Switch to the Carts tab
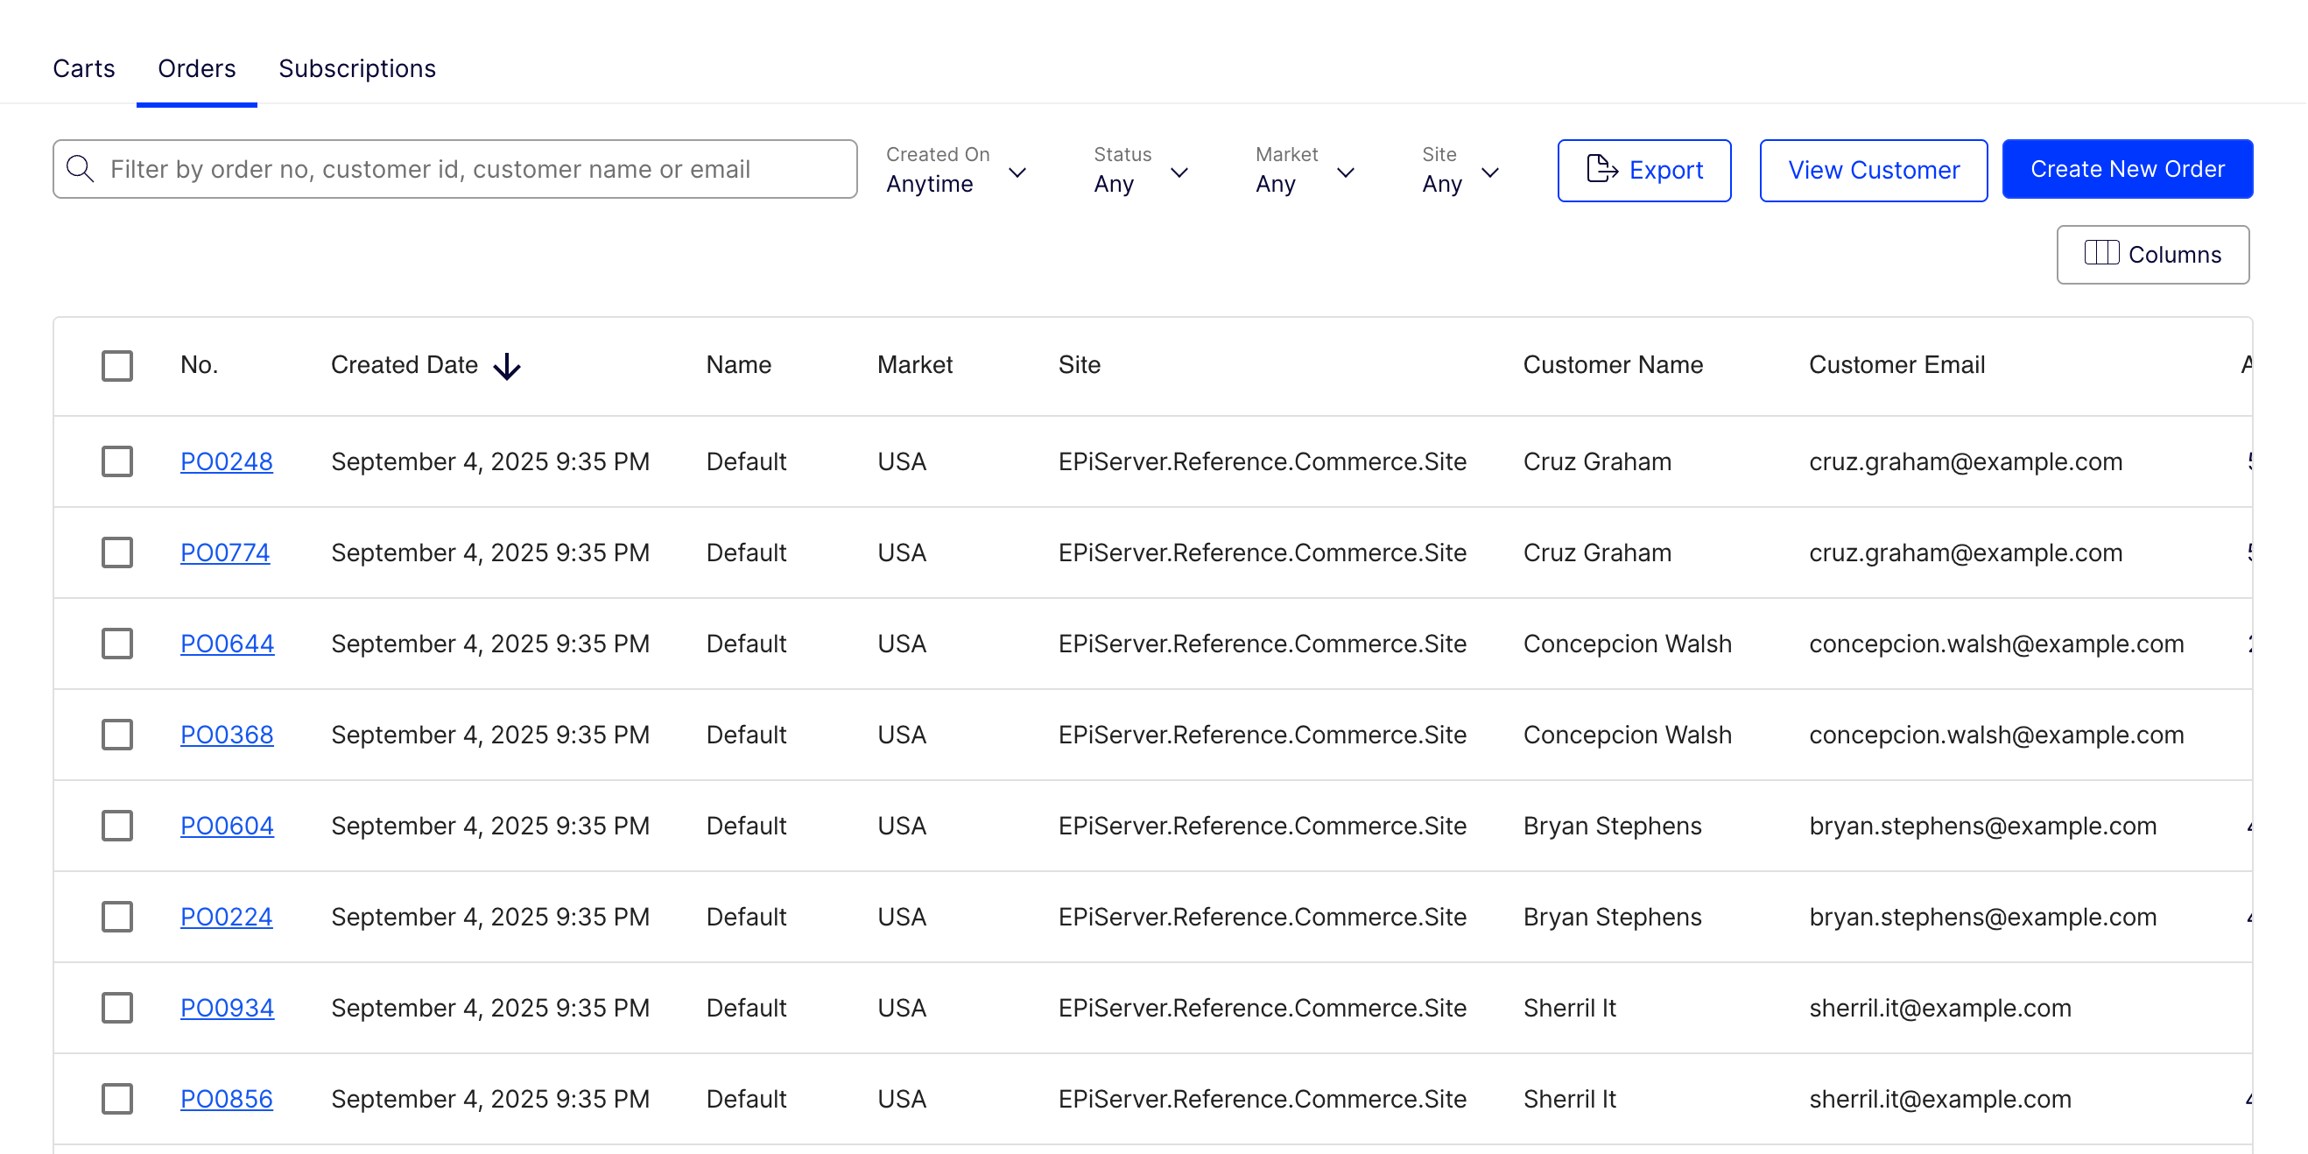The height and width of the screenshot is (1154, 2308). (x=83, y=68)
